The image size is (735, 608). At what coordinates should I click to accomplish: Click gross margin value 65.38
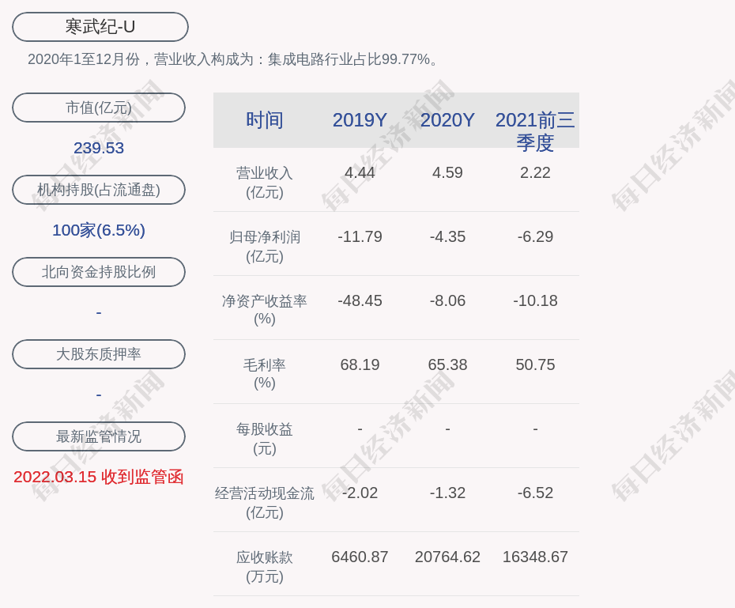(x=447, y=364)
